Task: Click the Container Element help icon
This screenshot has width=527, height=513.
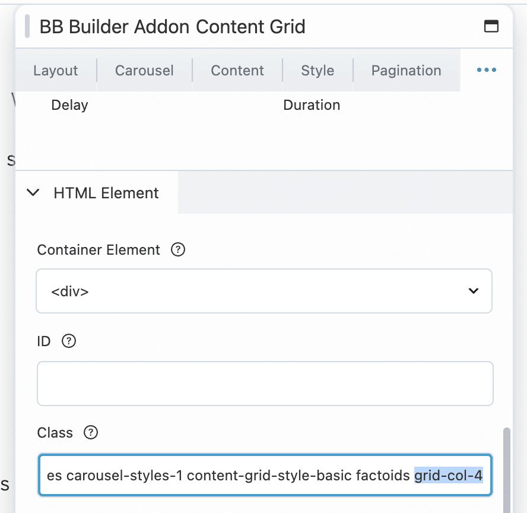Action: (178, 250)
